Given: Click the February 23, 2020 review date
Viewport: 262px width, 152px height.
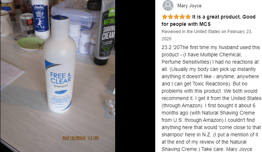Looking at the screenshot, I should tap(207, 35).
